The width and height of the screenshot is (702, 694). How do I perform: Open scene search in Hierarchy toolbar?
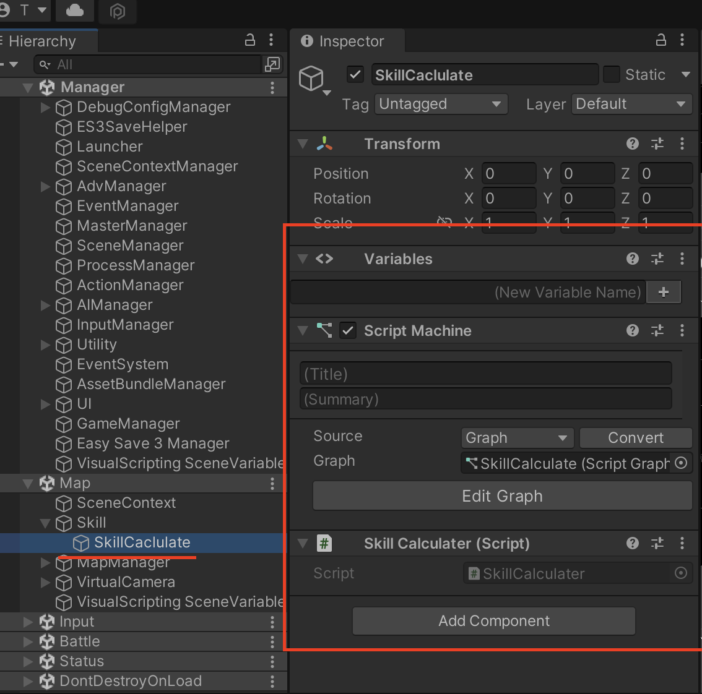pos(272,64)
